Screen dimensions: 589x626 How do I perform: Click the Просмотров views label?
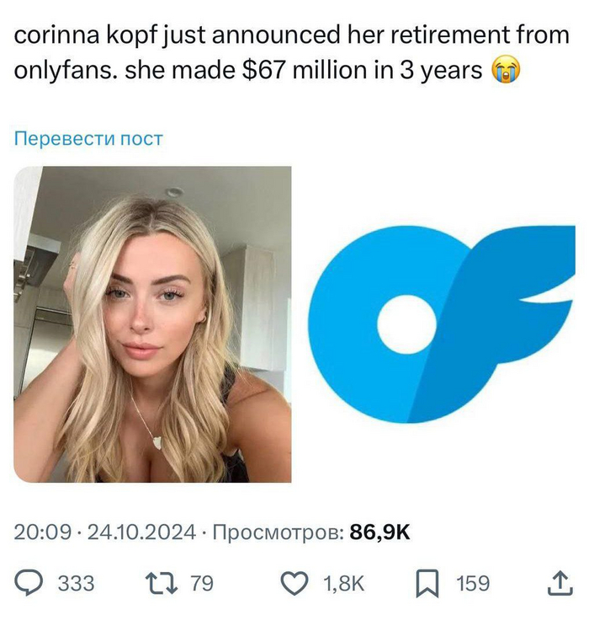coord(279,532)
